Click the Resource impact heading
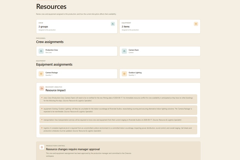This screenshot has width=240, height=160. click(x=56, y=90)
